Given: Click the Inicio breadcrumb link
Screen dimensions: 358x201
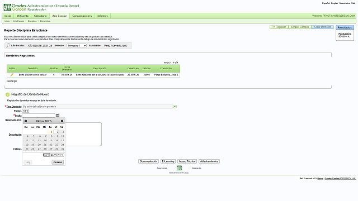Looking at the screenshot, I should (x=7, y=21).
